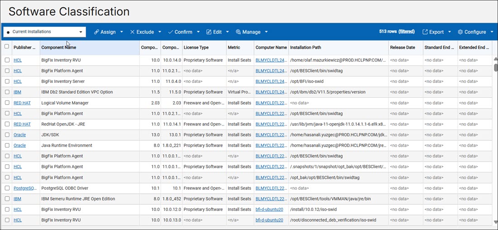Expand the Assign dropdown arrow
Viewport: 498px width, 230px height.
coord(122,32)
